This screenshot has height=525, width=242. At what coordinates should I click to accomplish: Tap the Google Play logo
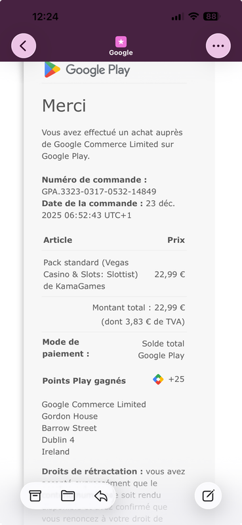(x=87, y=70)
